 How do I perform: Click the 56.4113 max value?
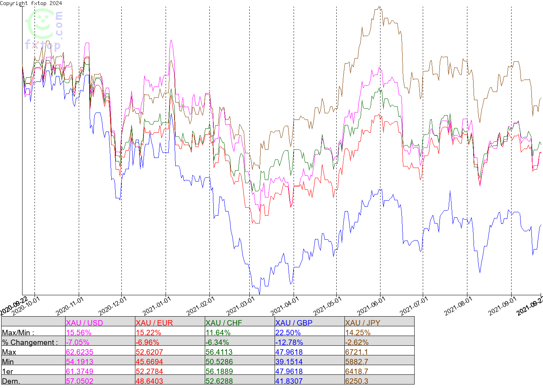[x=219, y=352]
